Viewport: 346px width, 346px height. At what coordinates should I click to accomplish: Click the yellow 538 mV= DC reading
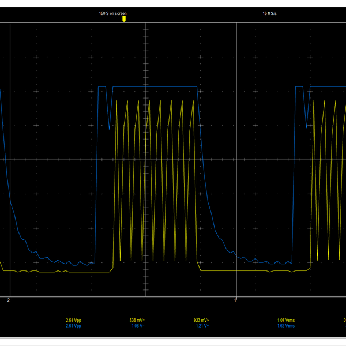coord(137,320)
